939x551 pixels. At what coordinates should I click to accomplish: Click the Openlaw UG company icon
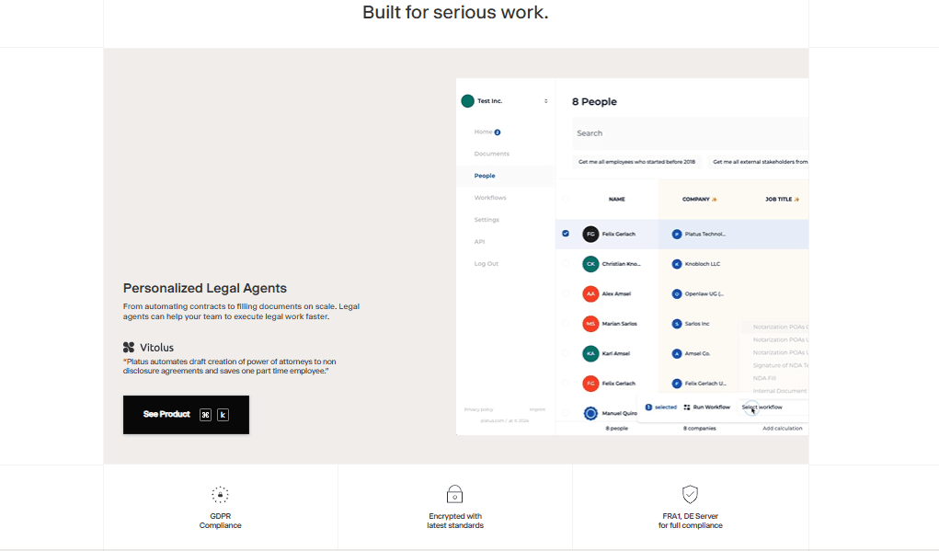tap(677, 293)
